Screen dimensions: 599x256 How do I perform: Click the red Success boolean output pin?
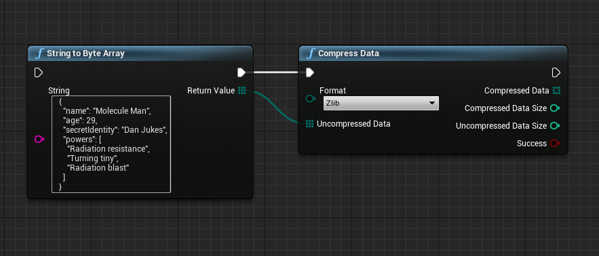pyautogui.click(x=555, y=144)
